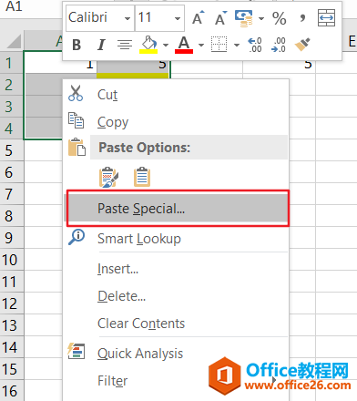Click the Decrease Font Size icon
The image size is (357, 401).
point(220,17)
